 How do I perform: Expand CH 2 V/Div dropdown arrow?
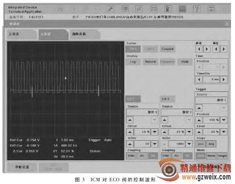tap(189, 144)
